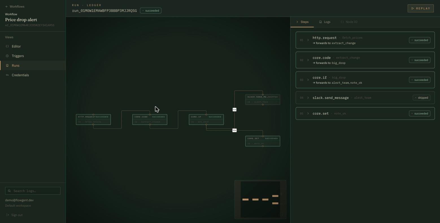Image resolution: width=440 pixels, height=223 pixels.
Task: Open the Triggers clock icon
Action: pyautogui.click(x=7, y=56)
